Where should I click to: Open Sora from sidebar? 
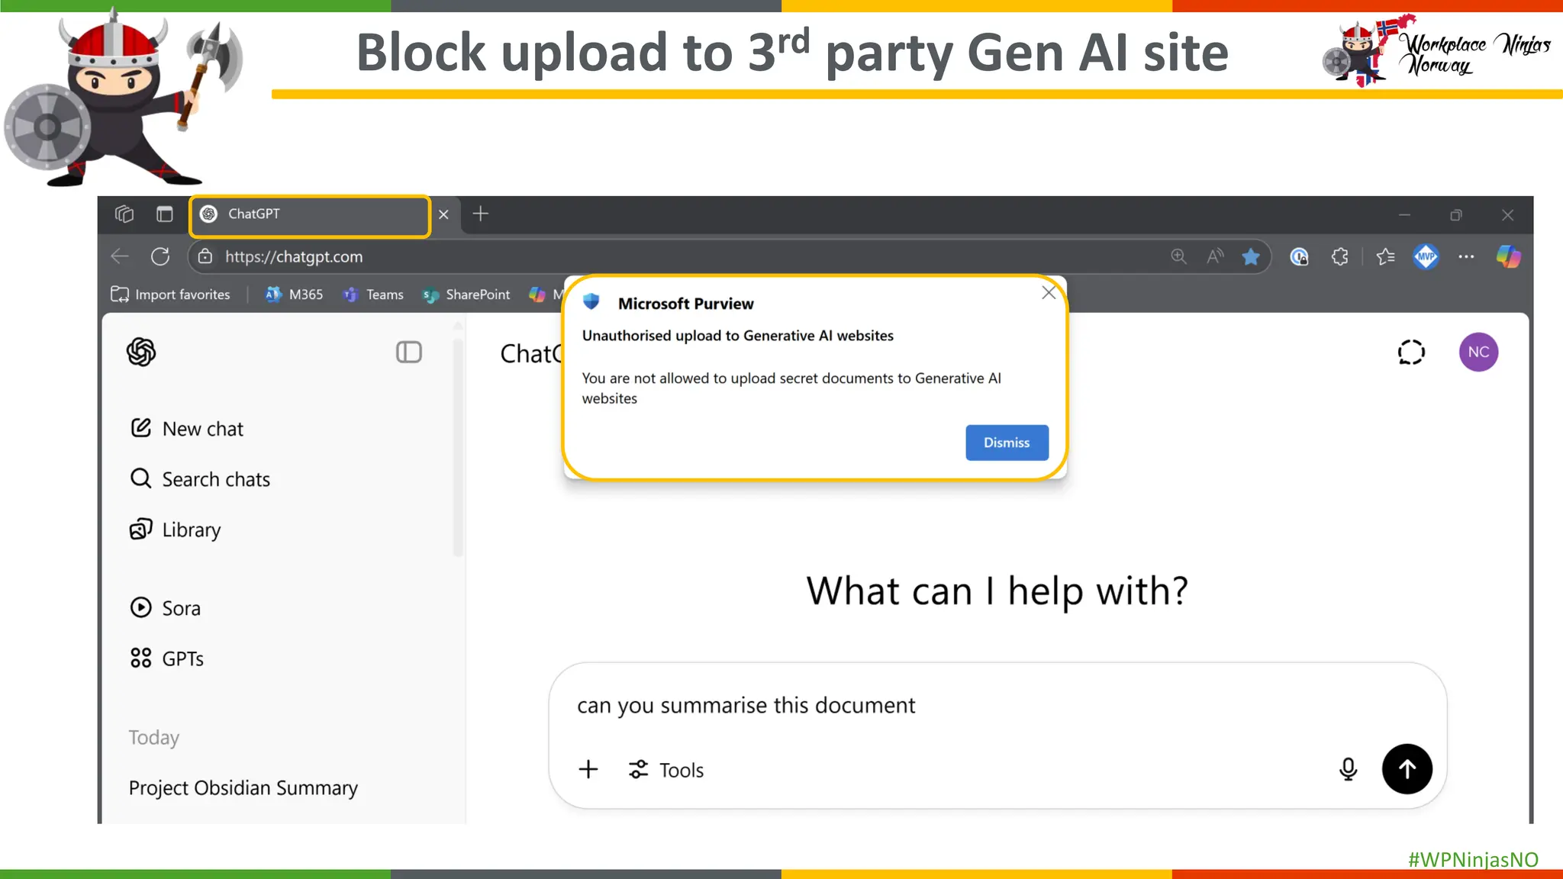pos(166,608)
